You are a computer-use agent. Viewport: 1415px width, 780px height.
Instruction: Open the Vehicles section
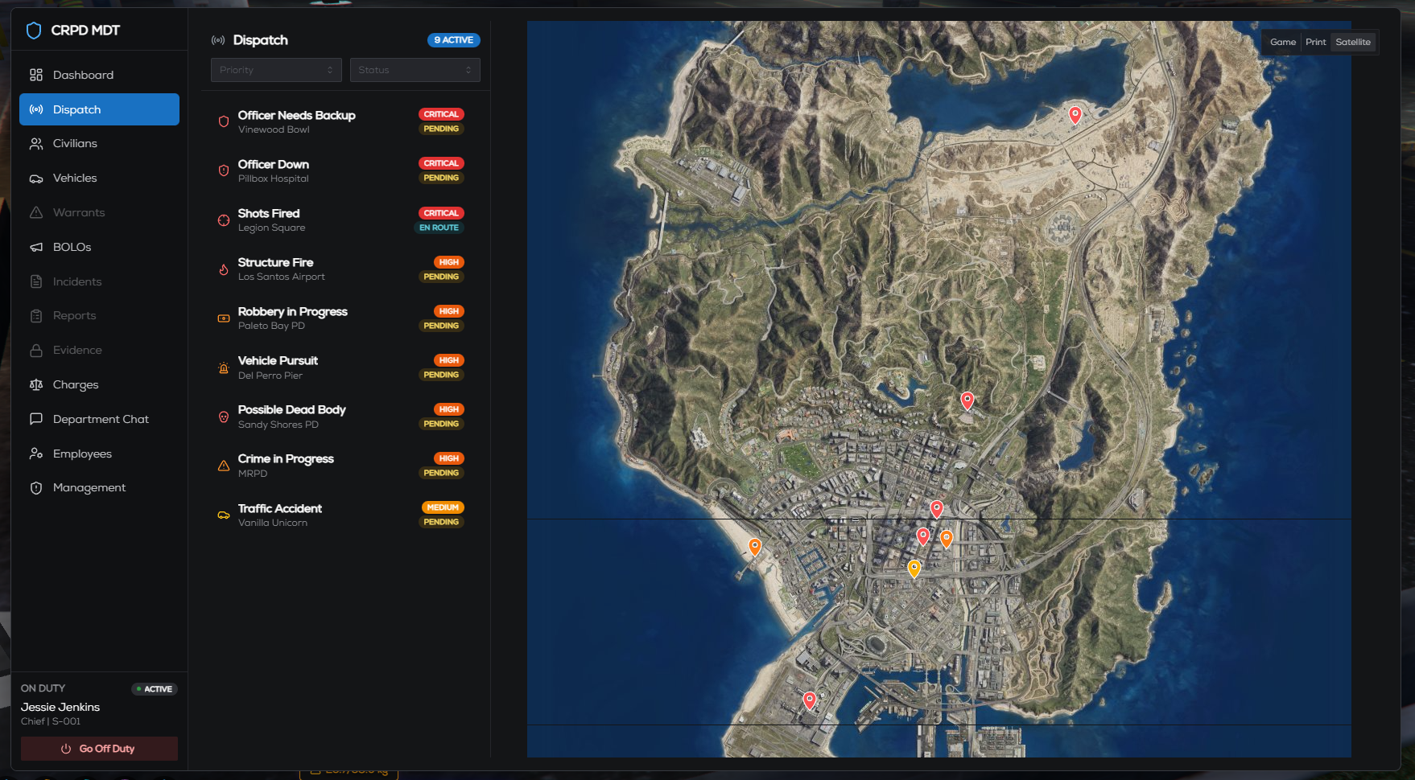tap(99, 178)
